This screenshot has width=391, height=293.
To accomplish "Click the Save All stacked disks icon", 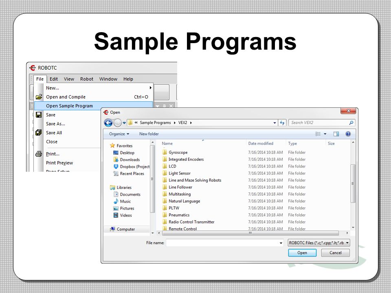I will tap(39, 133).
